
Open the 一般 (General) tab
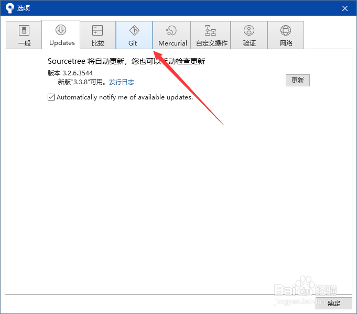tap(24, 35)
